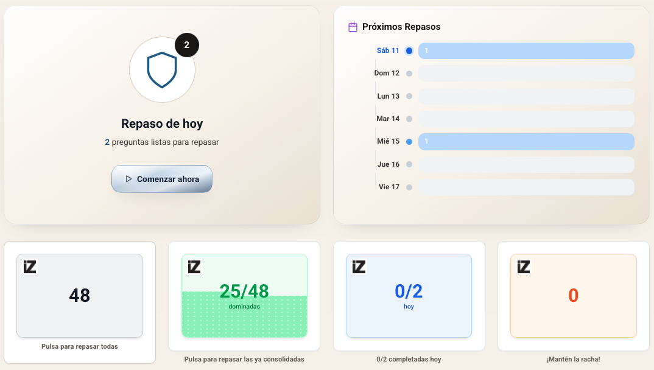Click the iZ logo on the racha card
This screenshot has height=370, width=654.
tap(523, 266)
